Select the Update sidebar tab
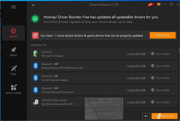 pos(14,33)
